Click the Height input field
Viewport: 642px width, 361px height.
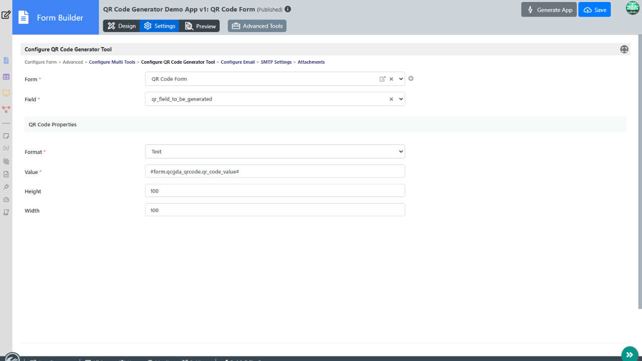click(x=275, y=191)
